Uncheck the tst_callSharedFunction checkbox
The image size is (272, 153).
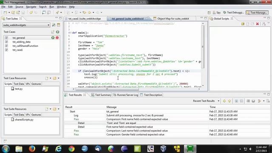point(6,46)
